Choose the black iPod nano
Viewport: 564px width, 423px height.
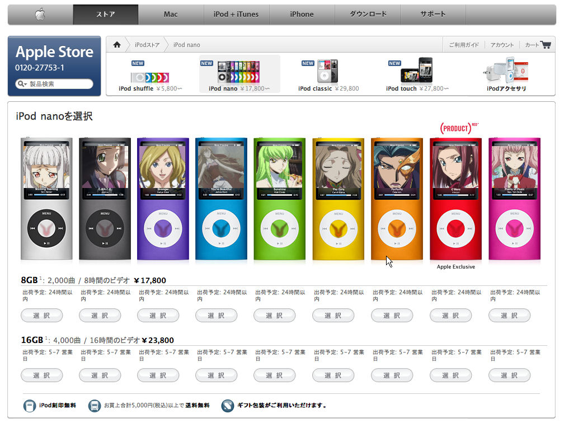tap(105, 199)
